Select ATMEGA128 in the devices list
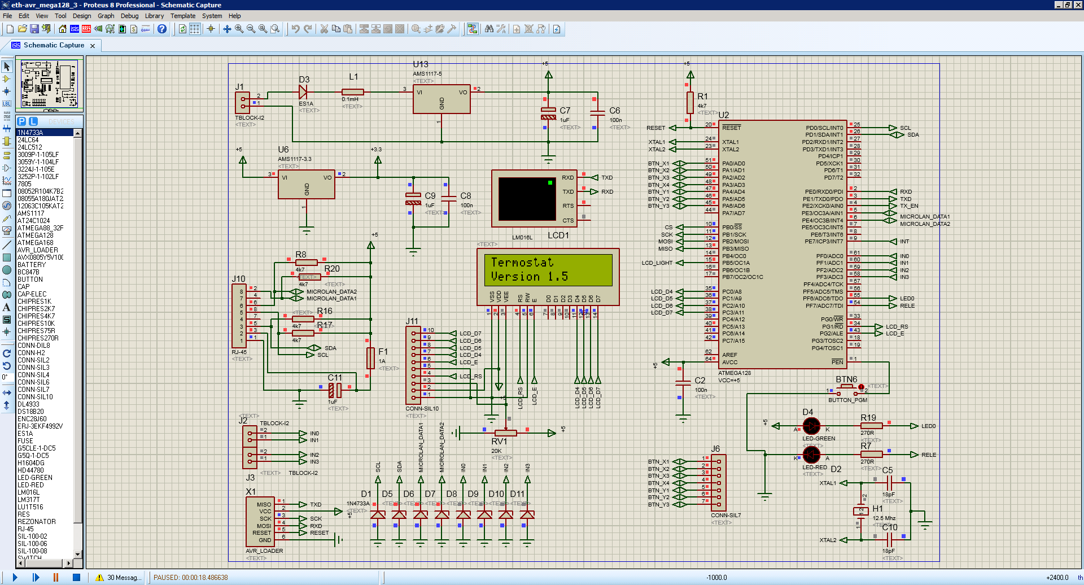This screenshot has height=585, width=1084. click(x=36, y=235)
